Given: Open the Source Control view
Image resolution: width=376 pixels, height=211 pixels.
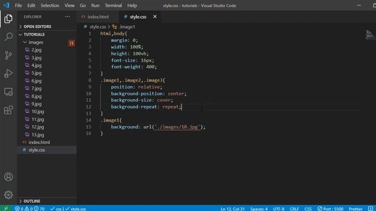Looking at the screenshot, I should (8, 55).
